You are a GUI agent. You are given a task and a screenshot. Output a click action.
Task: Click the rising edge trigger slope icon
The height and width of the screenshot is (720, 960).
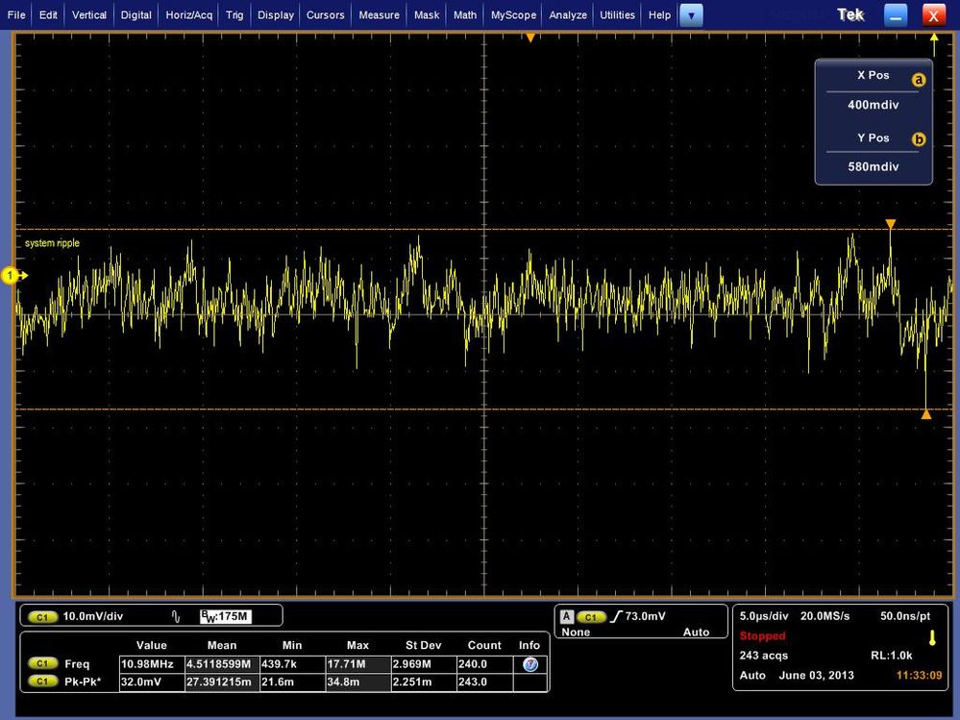[616, 616]
